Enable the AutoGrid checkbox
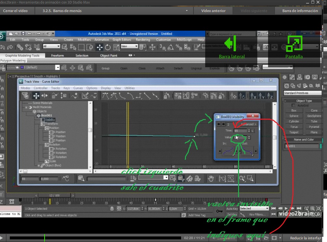Viewport: 327px width, 242px height. pyautogui.click(x=293, y=105)
